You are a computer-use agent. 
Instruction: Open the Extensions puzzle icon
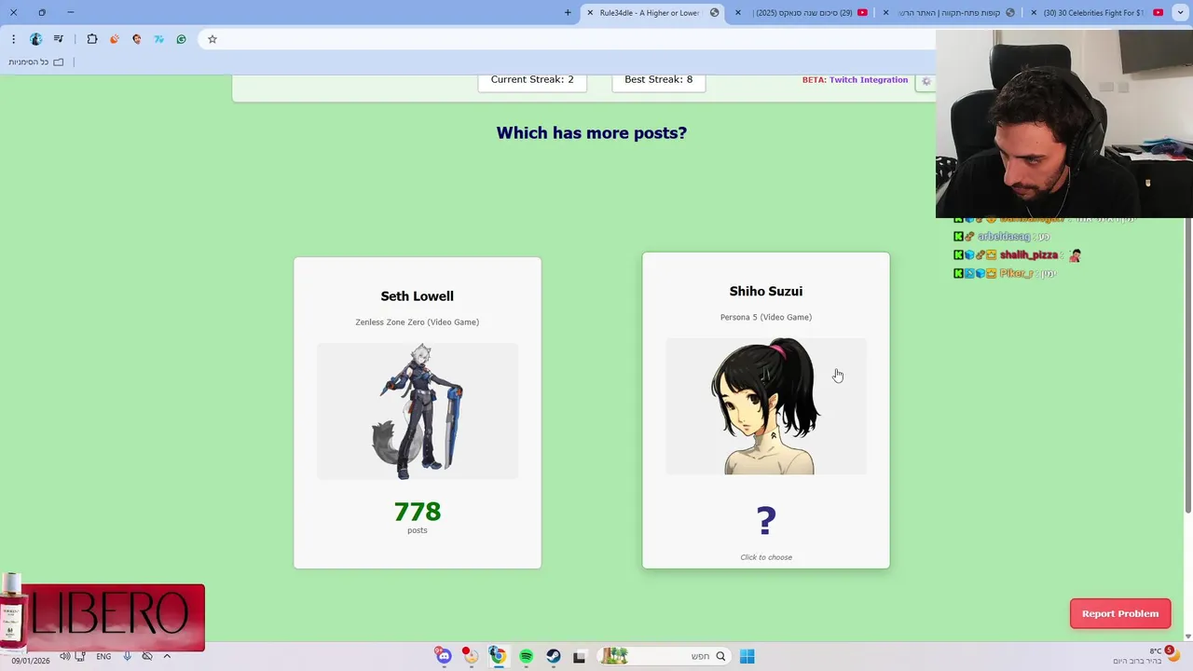(91, 39)
